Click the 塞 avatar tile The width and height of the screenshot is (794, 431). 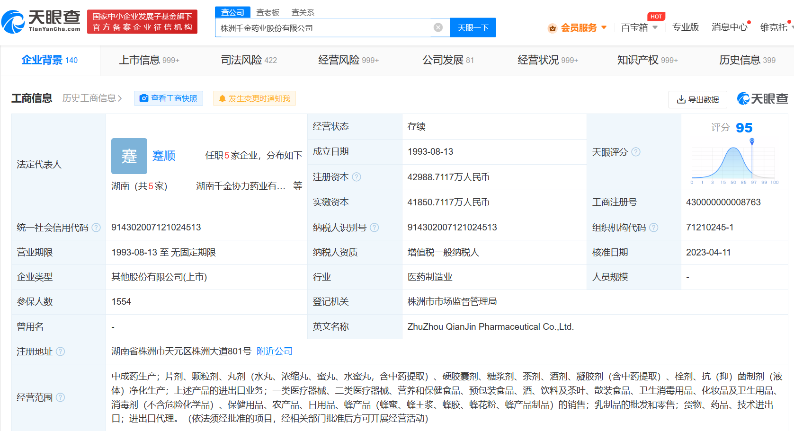coord(129,156)
